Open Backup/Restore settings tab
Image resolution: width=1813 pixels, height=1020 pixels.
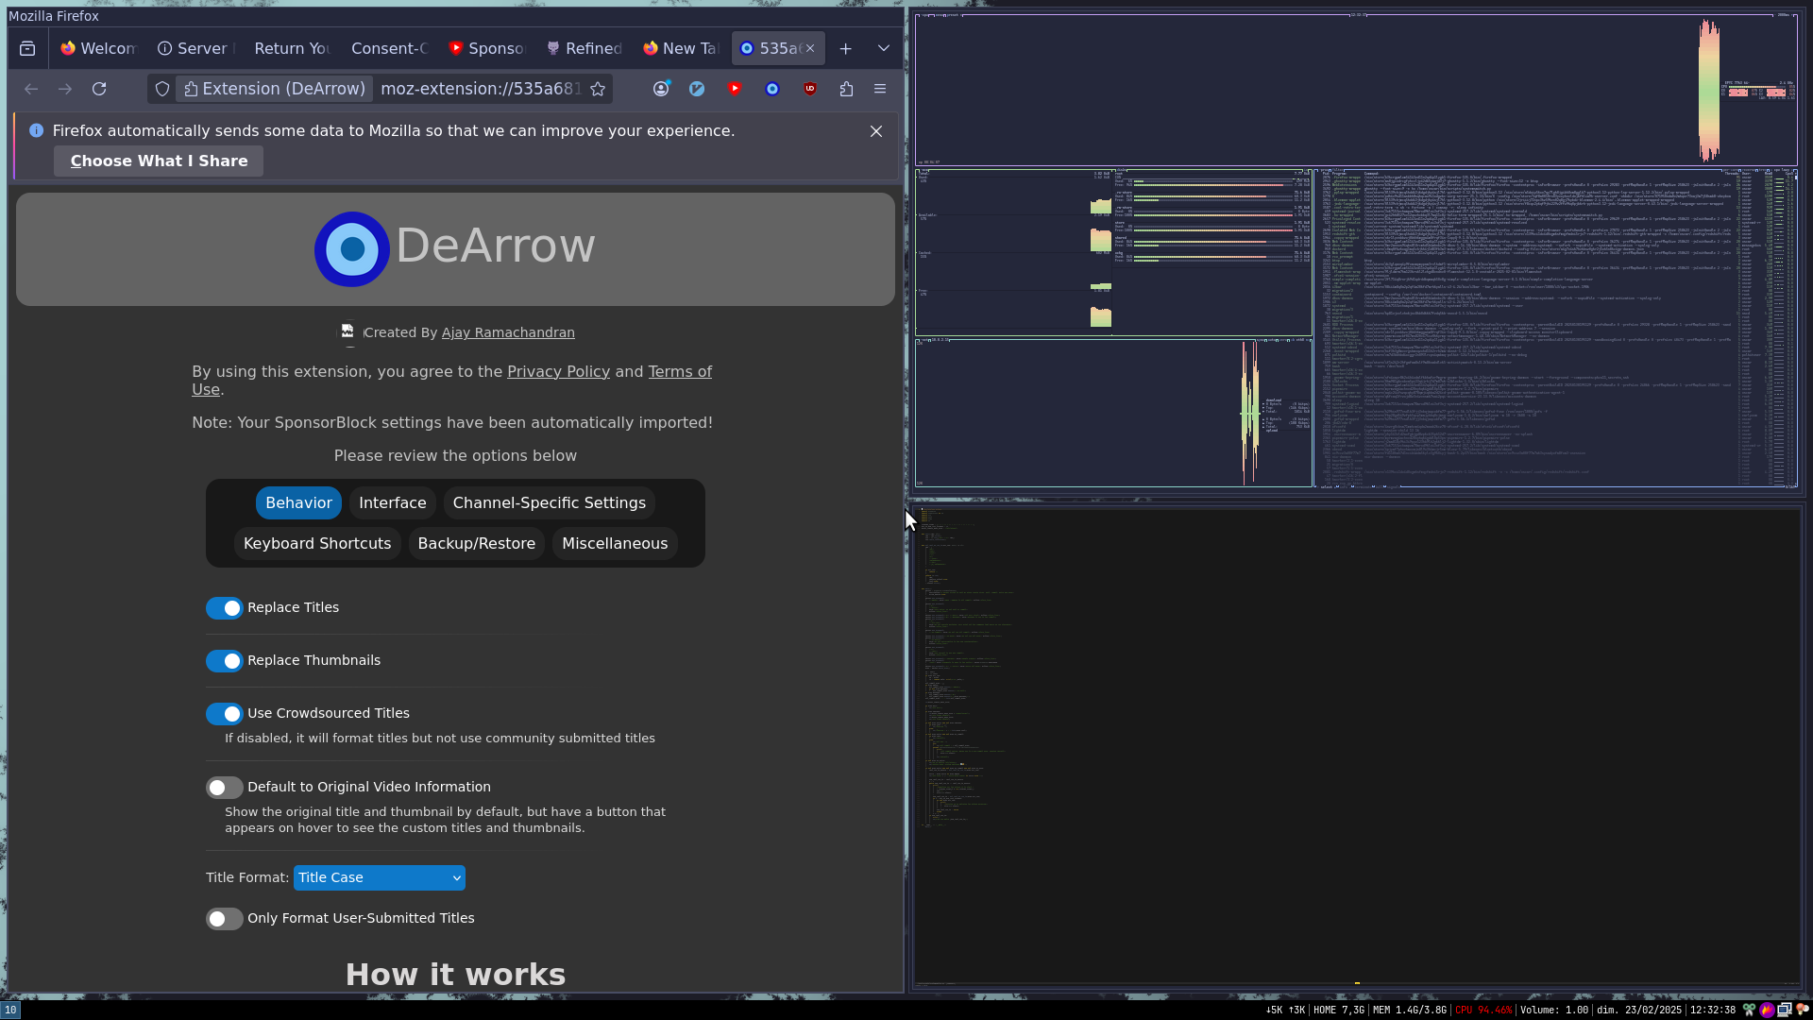point(477,544)
